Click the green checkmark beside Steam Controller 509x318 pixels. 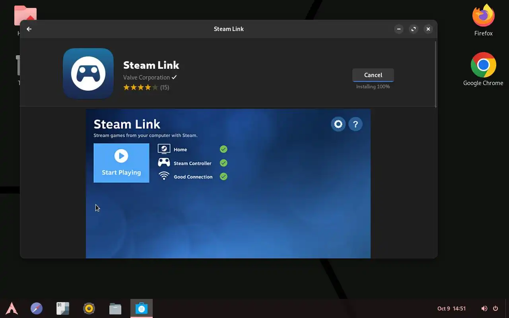(x=223, y=163)
